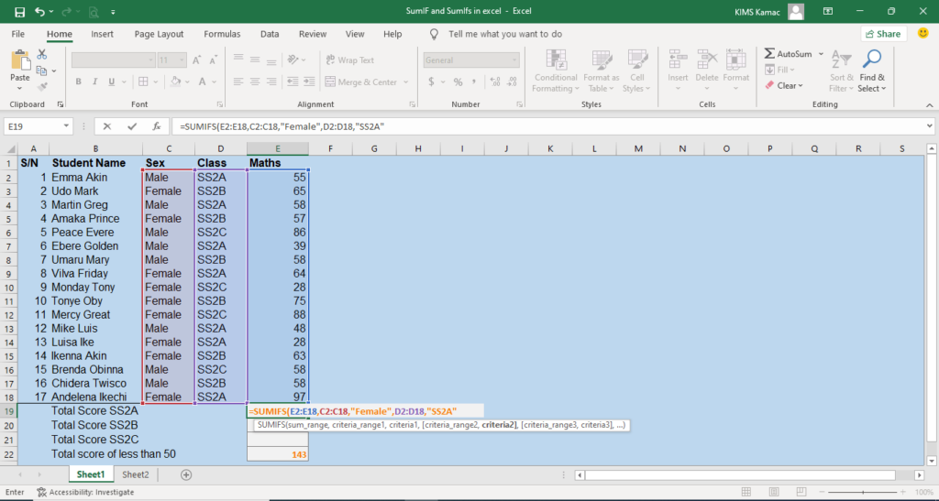Toggle Italic formatting button
This screenshot has width=939, height=501.
coord(94,82)
